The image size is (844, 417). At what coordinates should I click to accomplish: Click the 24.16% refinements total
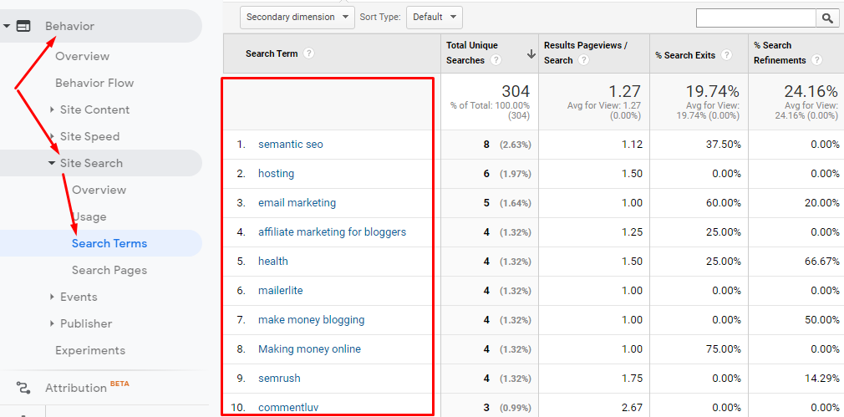pyautogui.click(x=811, y=91)
